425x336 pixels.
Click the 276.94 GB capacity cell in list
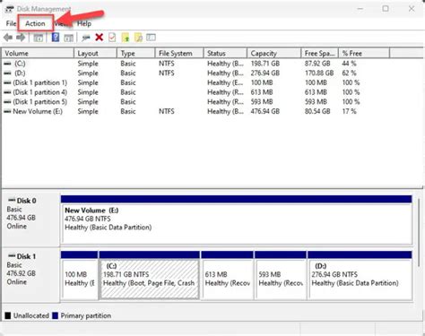pyautogui.click(x=265, y=73)
